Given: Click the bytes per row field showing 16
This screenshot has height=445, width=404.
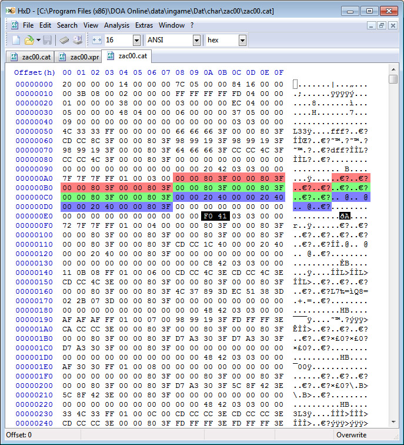Looking at the screenshot, I should 119,40.
